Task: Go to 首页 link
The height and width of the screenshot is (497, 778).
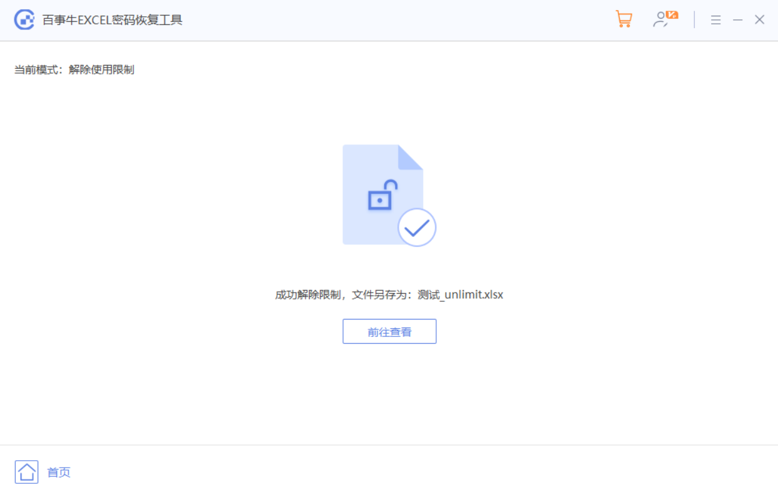Action: pyautogui.click(x=59, y=473)
